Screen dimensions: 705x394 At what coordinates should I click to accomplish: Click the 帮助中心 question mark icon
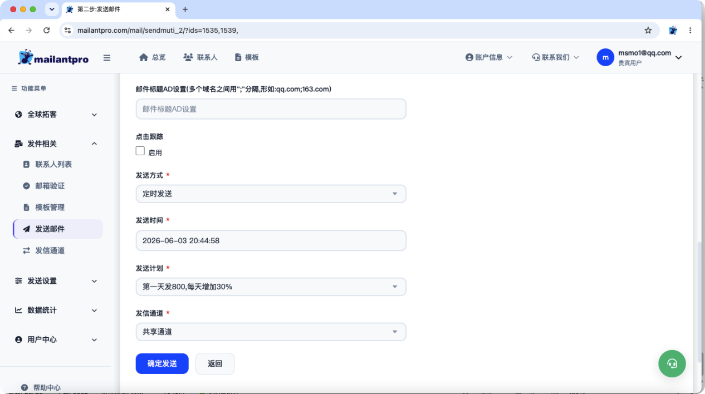click(25, 387)
